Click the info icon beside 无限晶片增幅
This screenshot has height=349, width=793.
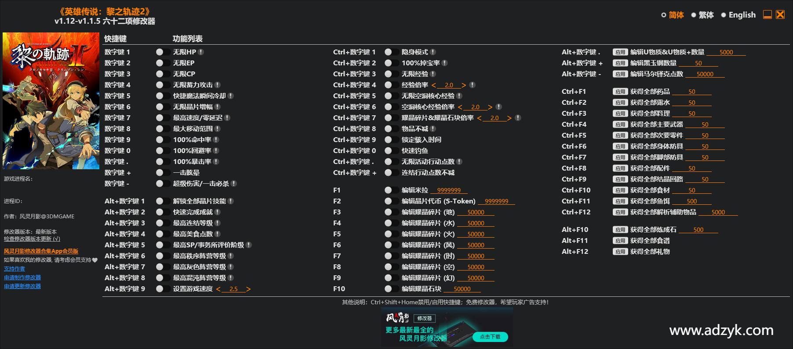coord(218,107)
